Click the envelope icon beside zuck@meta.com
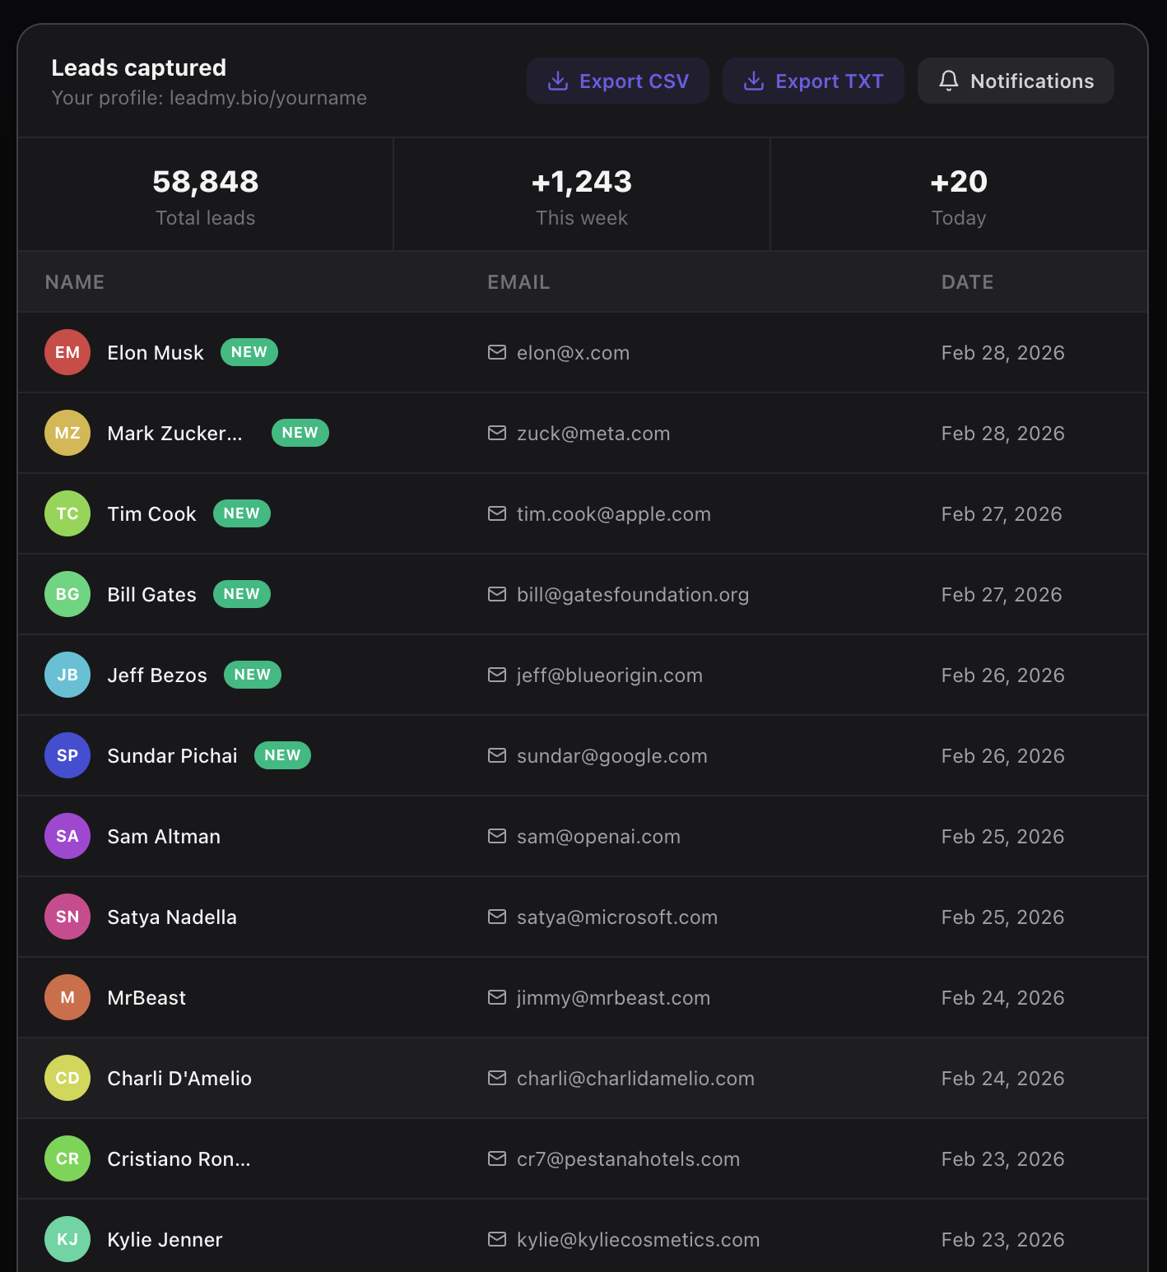 coord(497,433)
